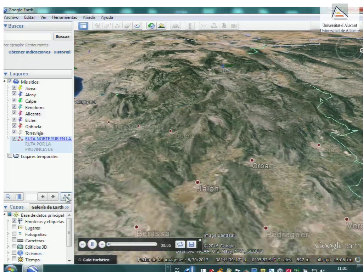Click the tour progress slider track
This screenshot has height=272, width=363.
132,244
